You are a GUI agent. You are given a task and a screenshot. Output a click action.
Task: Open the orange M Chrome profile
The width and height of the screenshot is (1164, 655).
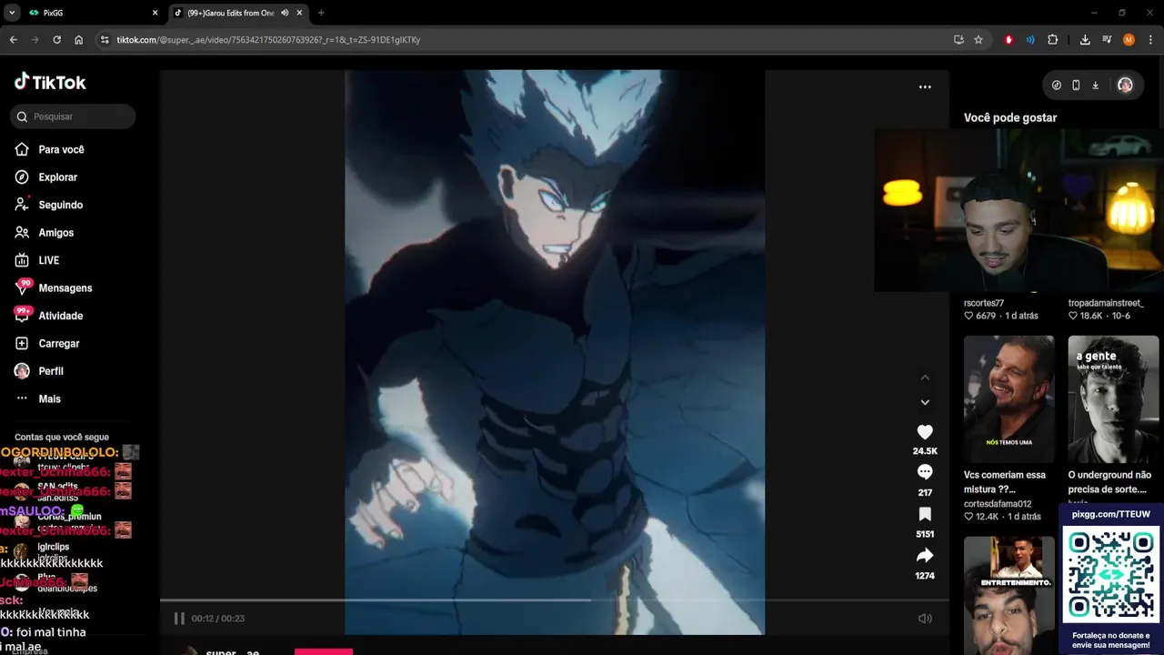pos(1129,40)
